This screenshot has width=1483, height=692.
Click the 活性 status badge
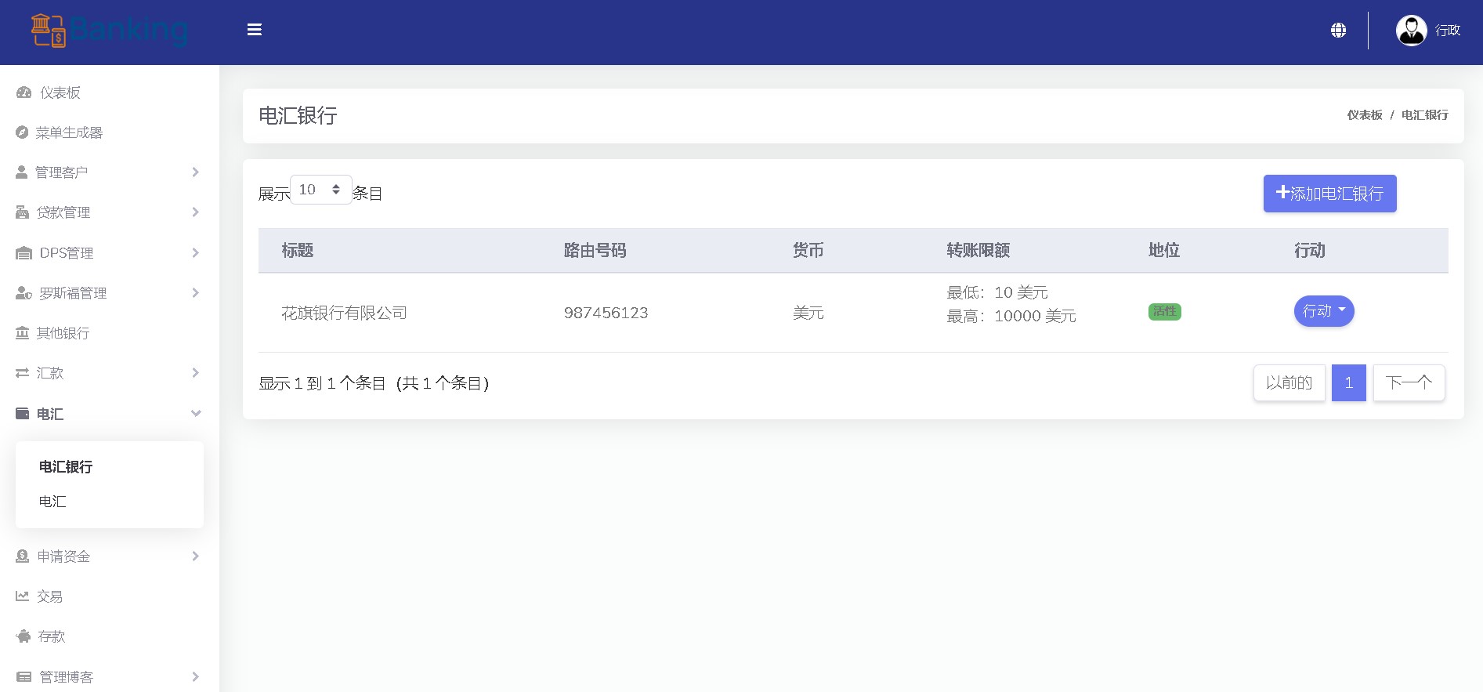[x=1165, y=312]
